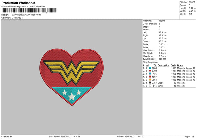Select the stitch count '1867'
Screen dimensions: 197x139
[154, 77]
